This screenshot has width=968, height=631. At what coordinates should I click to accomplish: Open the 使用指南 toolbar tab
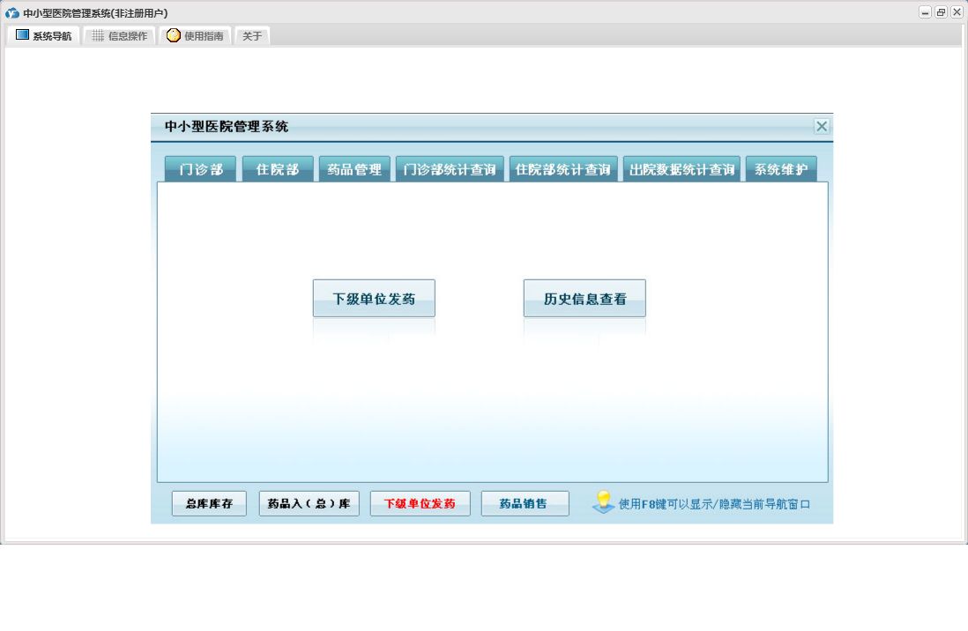point(195,36)
